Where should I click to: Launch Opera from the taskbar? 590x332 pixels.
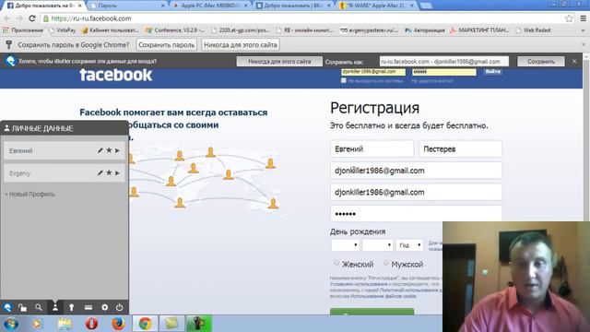click(x=91, y=324)
